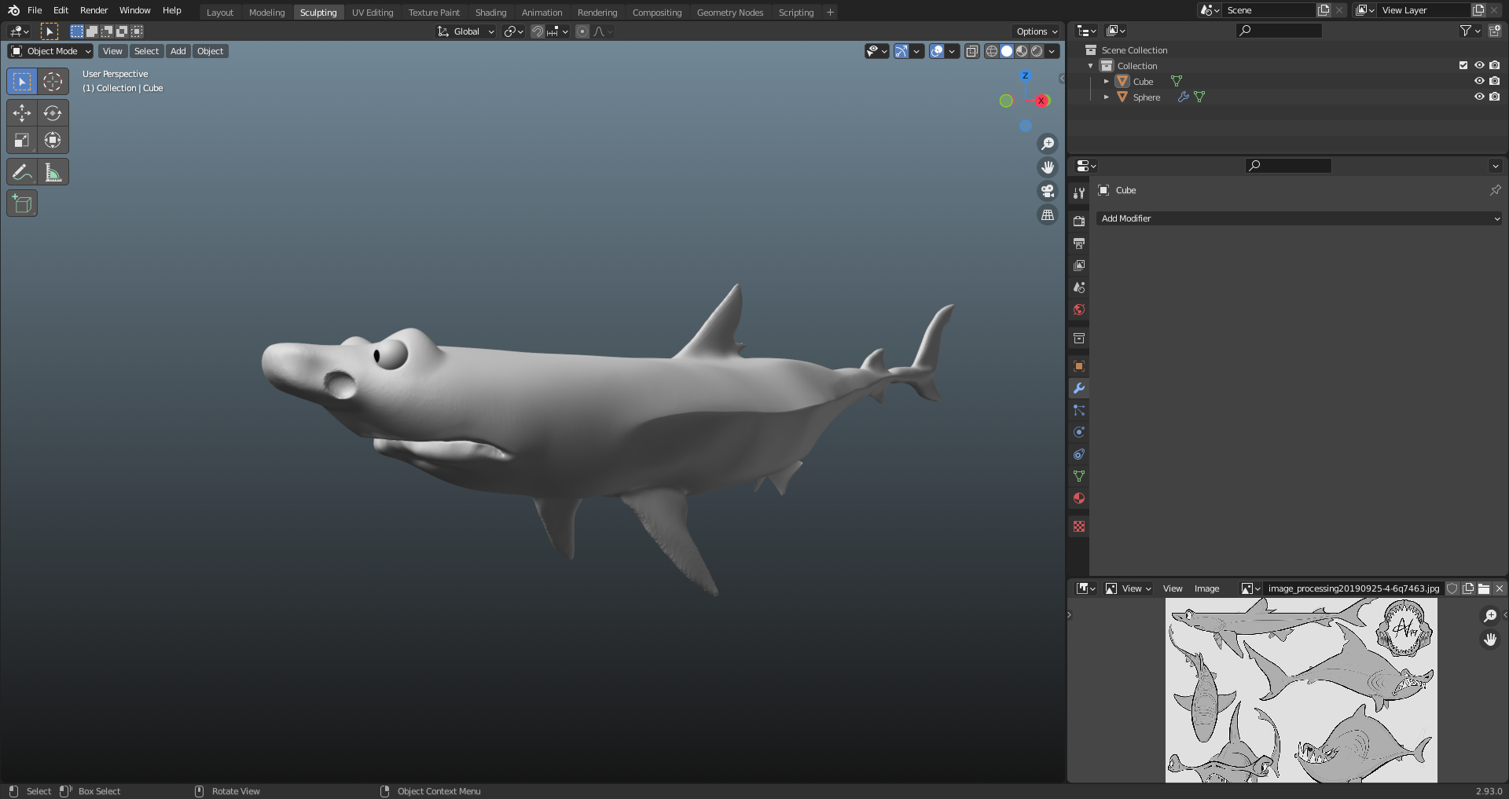Click the Add Cube tool
Screen dimensions: 1509x799
coord(22,204)
